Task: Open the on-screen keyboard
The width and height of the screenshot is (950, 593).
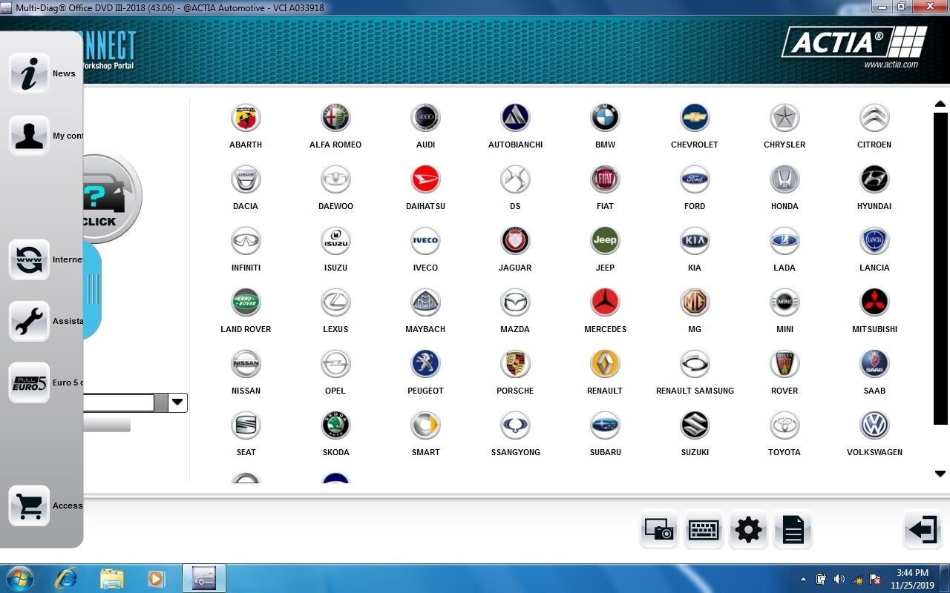Action: pyautogui.click(x=704, y=529)
